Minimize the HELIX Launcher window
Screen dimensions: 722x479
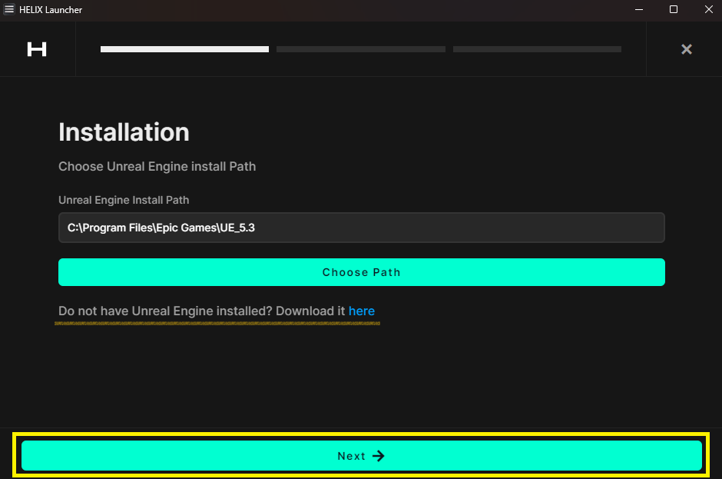coord(639,9)
